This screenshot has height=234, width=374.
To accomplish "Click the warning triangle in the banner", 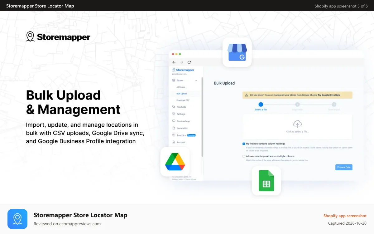I will click(247, 95).
